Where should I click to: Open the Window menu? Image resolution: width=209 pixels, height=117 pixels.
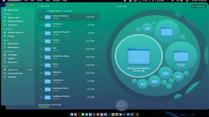click(x=56, y=1)
